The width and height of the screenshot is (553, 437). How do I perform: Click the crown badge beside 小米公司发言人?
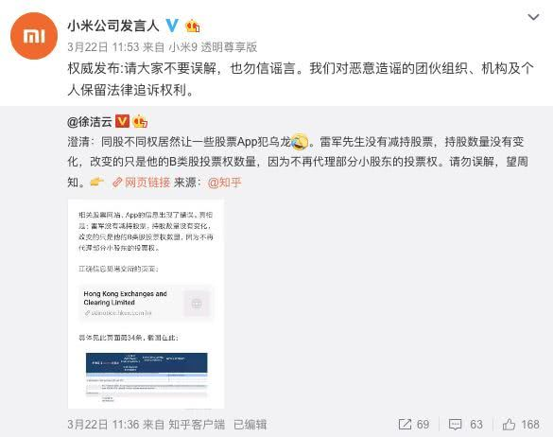(192, 26)
